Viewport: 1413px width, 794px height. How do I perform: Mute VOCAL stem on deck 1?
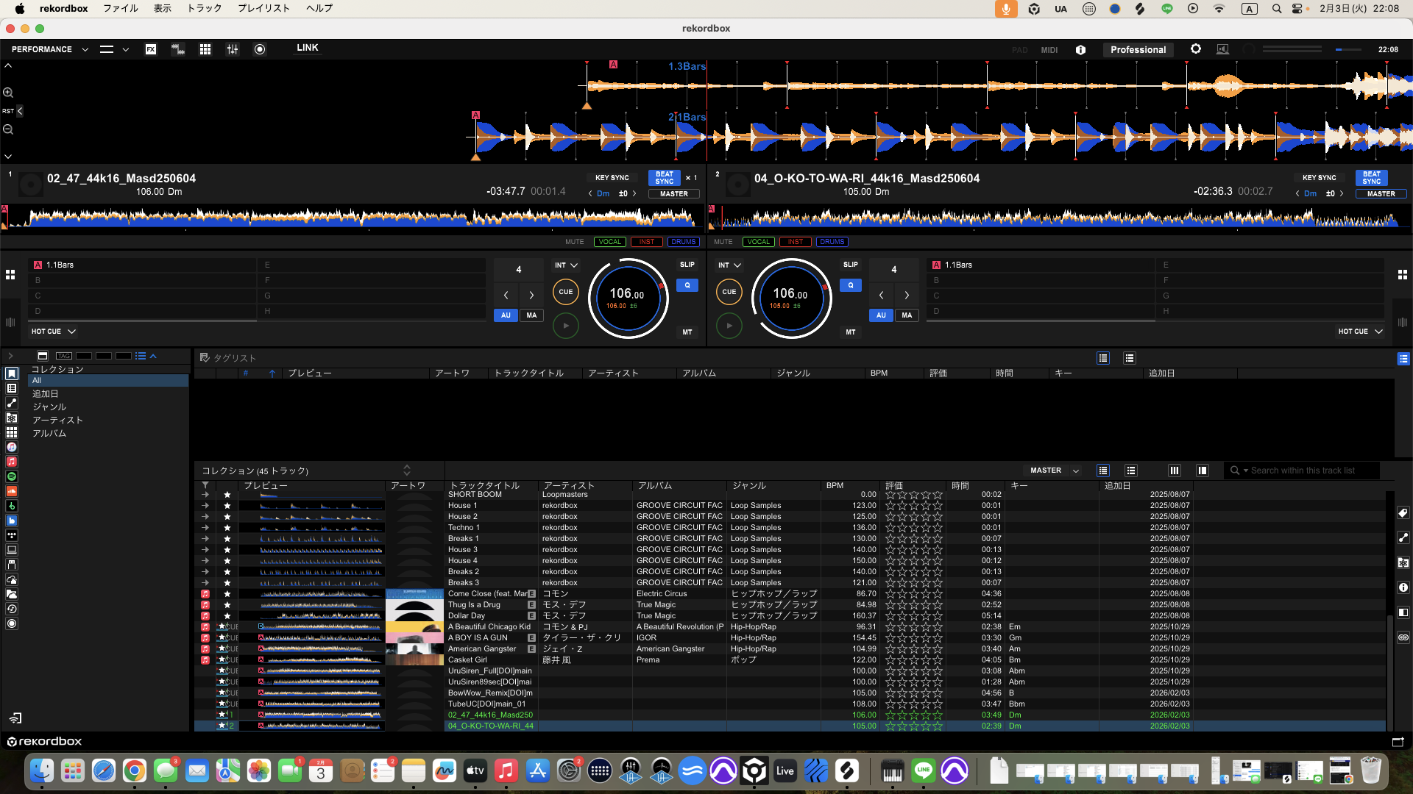click(609, 242)
